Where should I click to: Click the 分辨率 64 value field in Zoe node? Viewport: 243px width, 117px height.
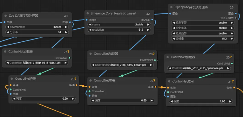(x=37, y=32)
